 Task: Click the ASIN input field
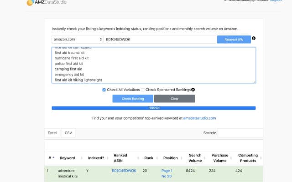[160, 40]
